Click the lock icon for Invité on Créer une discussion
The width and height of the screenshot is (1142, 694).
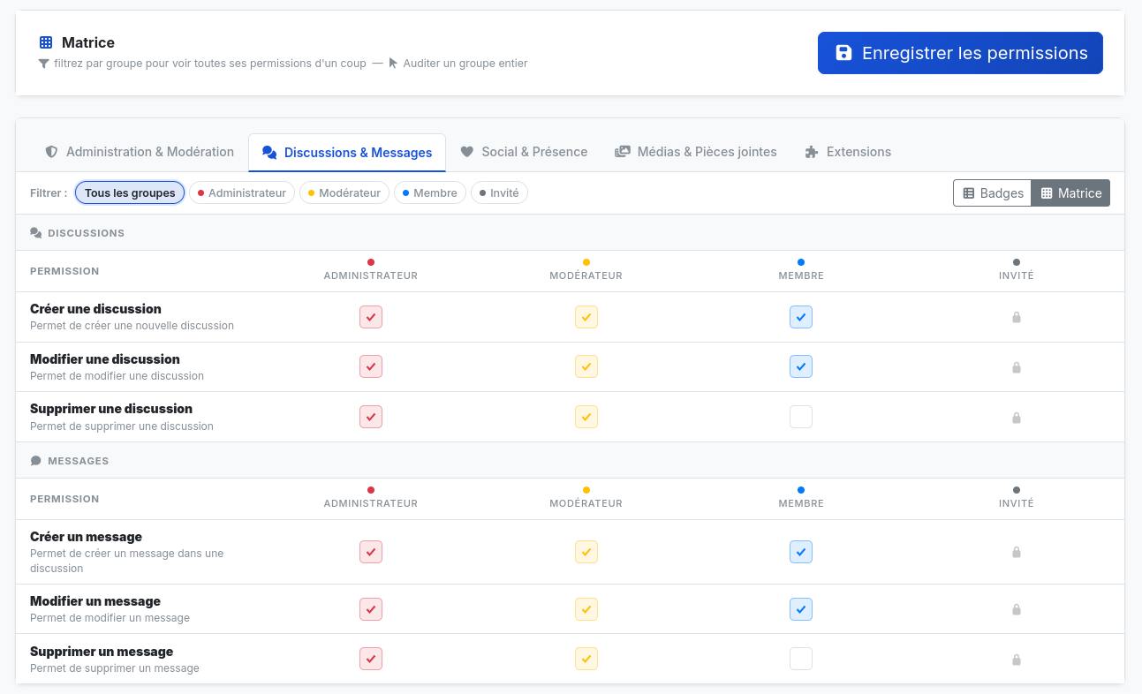point(1016,316)
